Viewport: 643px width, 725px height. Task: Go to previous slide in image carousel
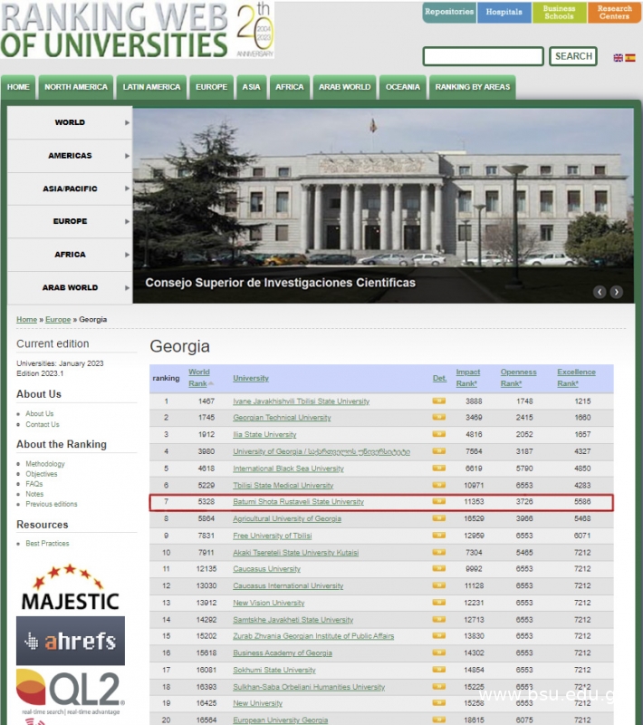pos(600,292)
